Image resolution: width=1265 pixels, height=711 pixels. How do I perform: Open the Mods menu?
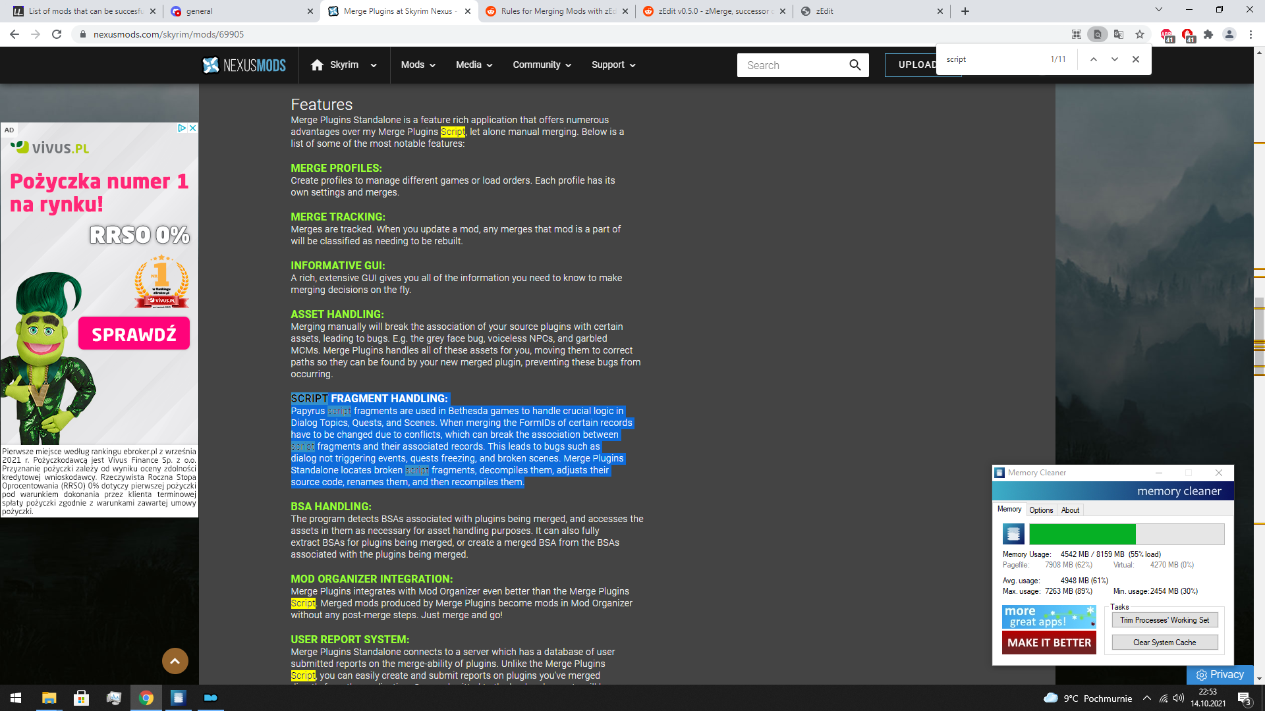pos(418,65)
